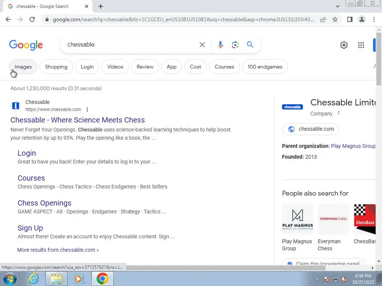Click Play Magnus Group thumbnail

(x=297, y=219)
